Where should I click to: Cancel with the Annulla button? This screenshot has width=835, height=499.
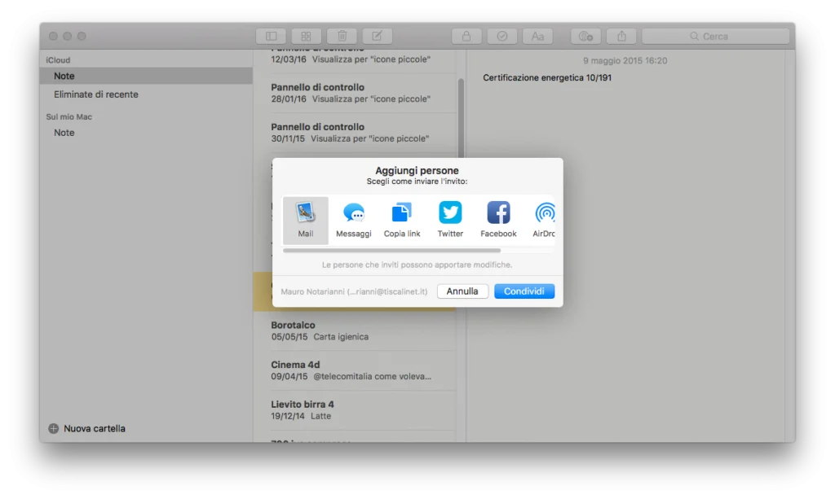[462, 291]
